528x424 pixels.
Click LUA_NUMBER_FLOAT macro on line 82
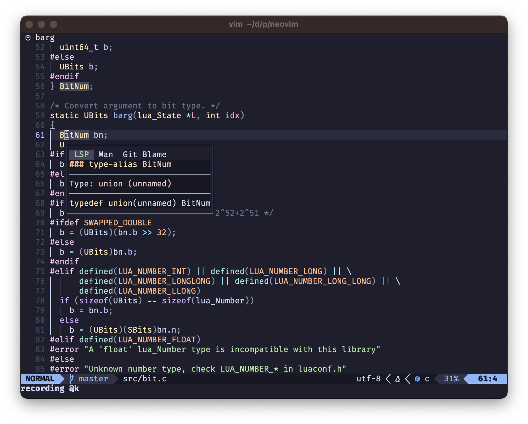[157, 340]
